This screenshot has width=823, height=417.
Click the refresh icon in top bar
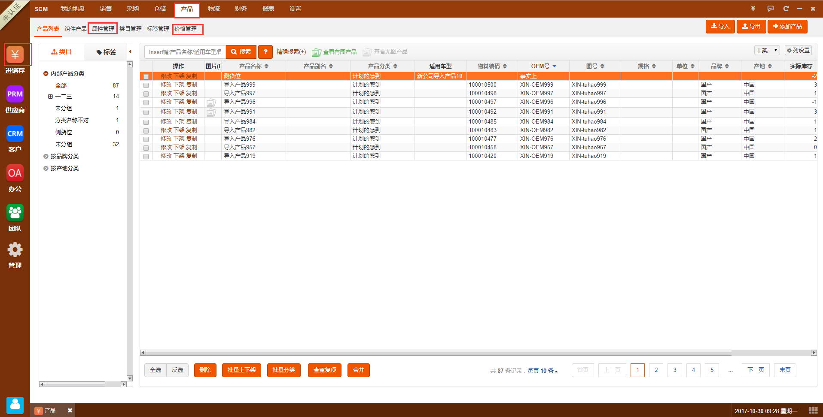tap(786, 9)
